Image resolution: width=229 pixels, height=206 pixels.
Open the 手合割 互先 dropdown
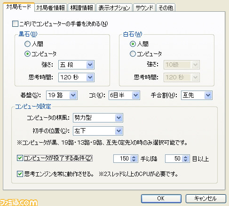[x=197, y=95]
